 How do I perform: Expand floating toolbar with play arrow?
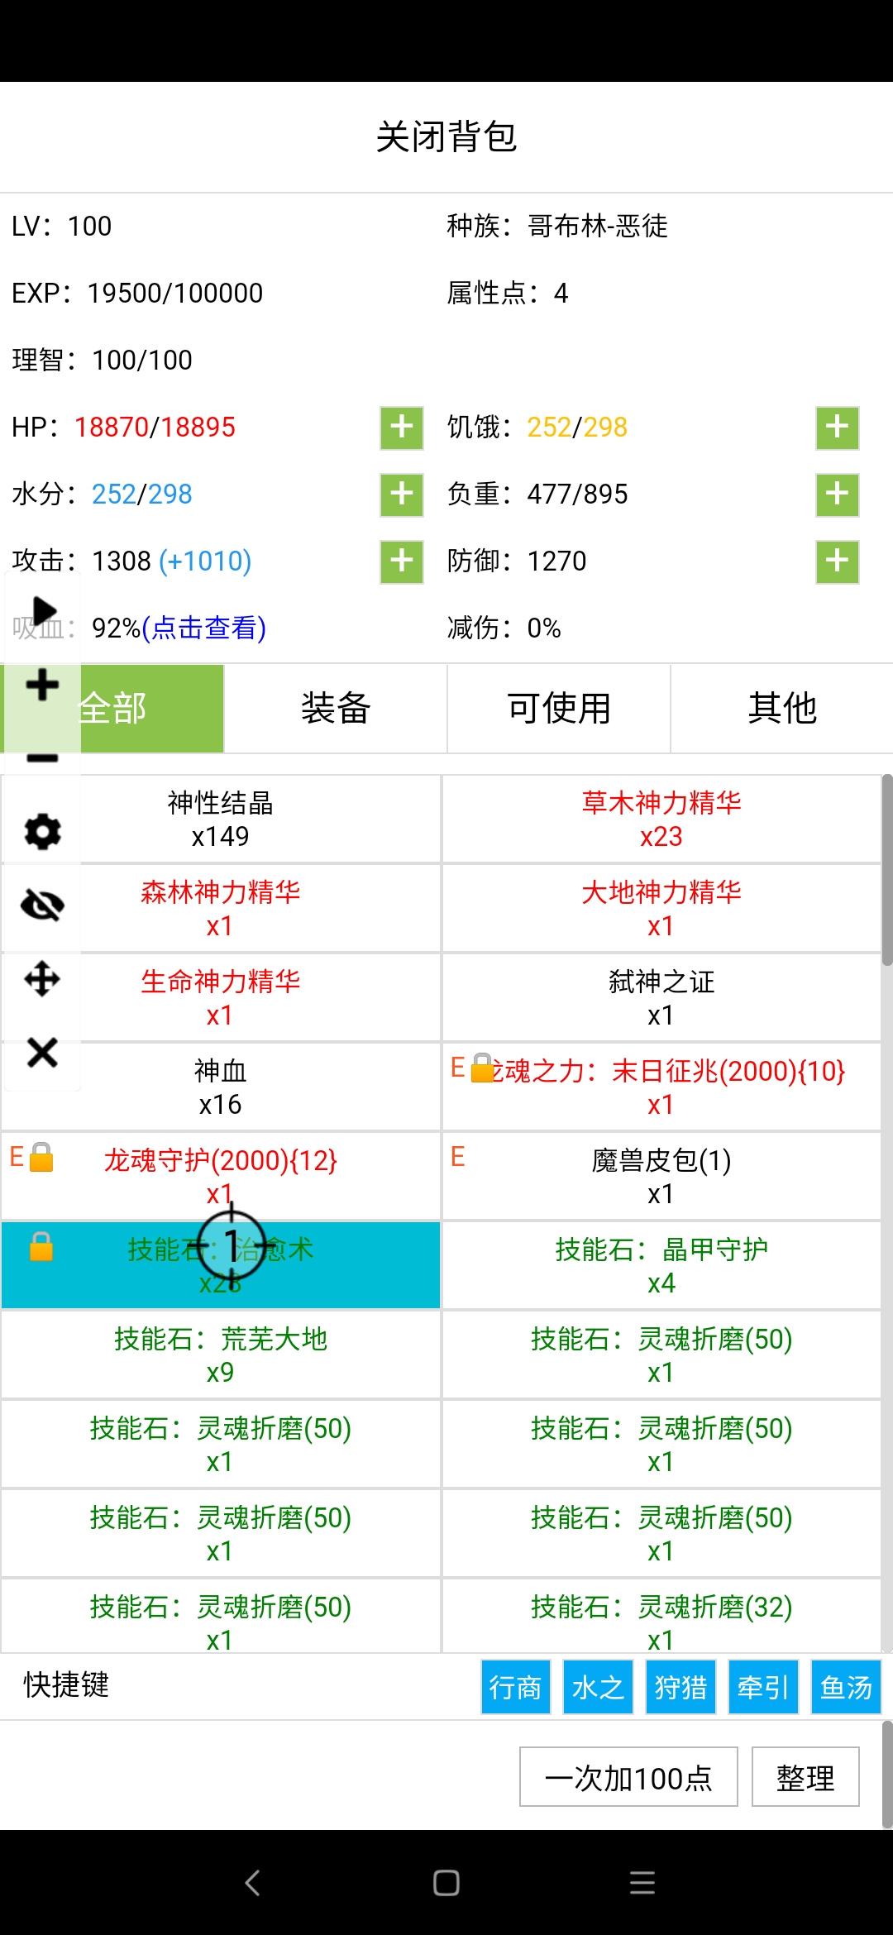click(x=43, y=610)
